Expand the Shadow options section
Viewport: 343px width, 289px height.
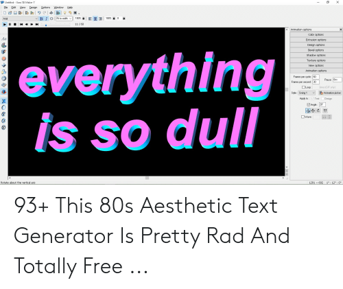316,55
